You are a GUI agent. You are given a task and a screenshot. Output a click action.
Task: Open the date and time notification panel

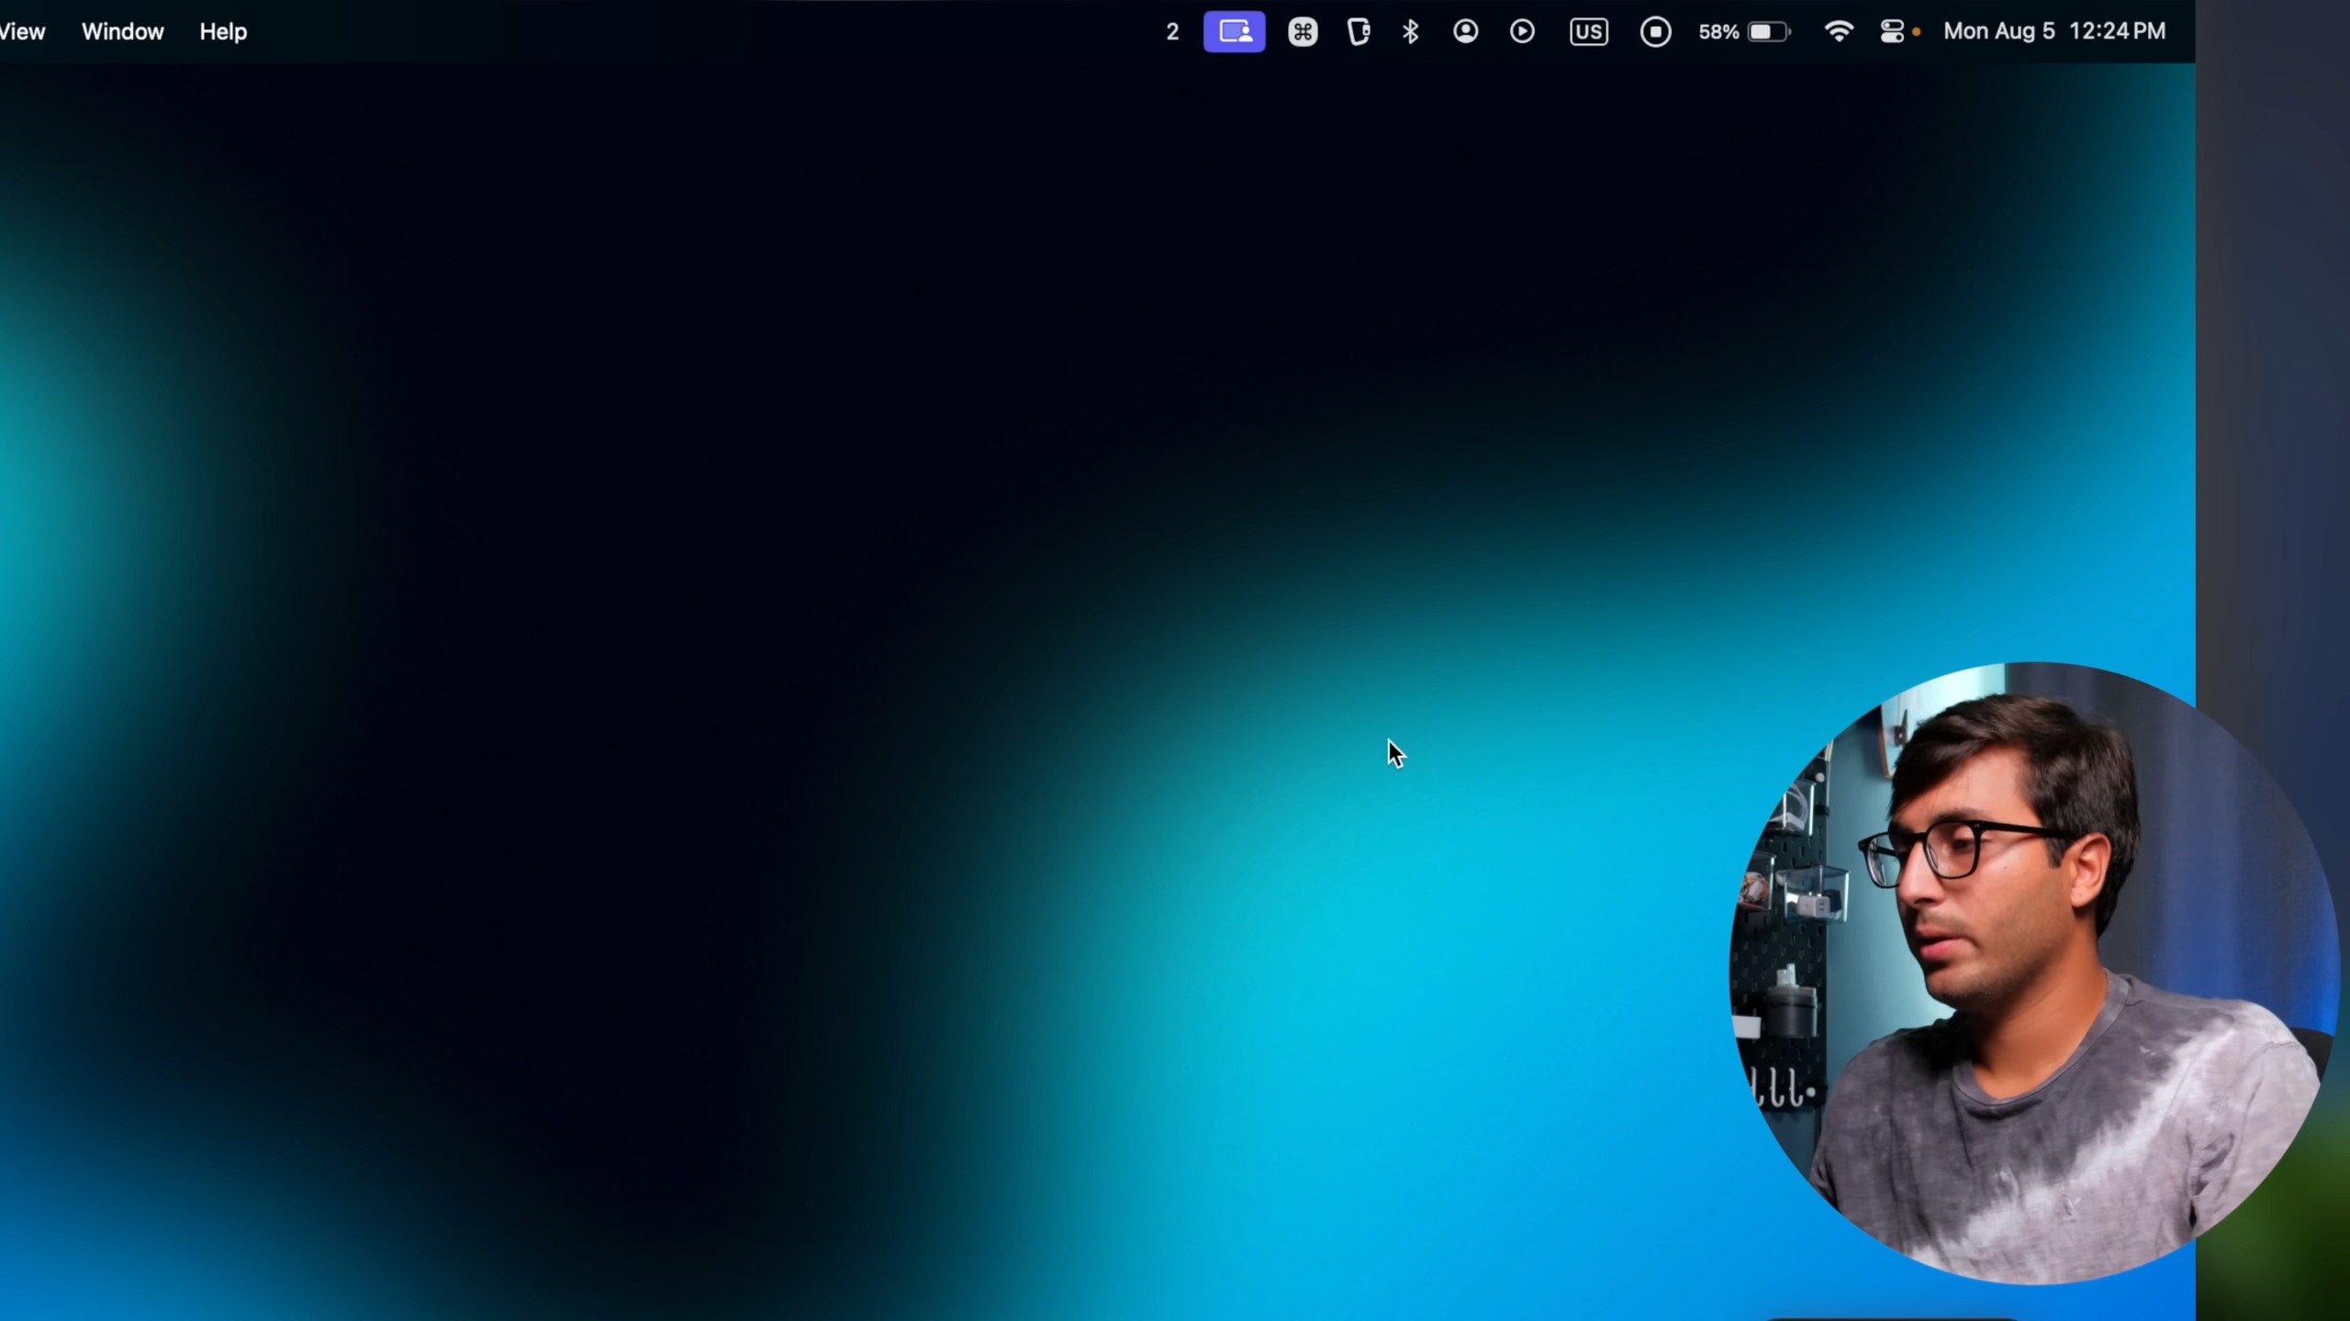point(1998,32)
